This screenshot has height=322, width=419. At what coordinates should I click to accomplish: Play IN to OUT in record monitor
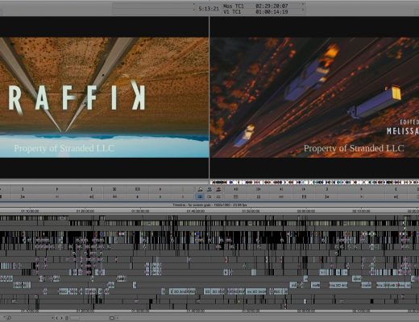[361, 196]
